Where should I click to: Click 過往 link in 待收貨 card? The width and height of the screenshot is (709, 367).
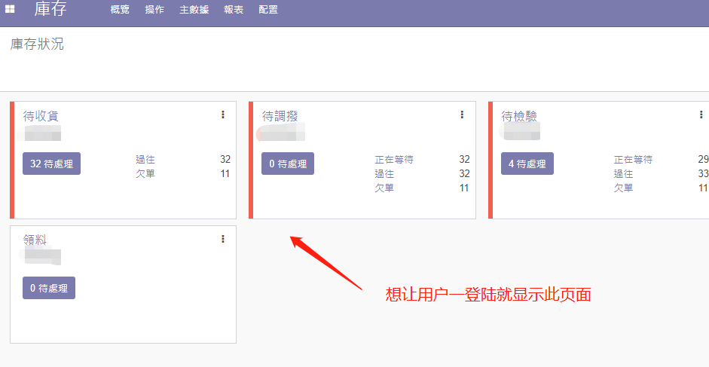pyautogui.click(x=145, y=160)
